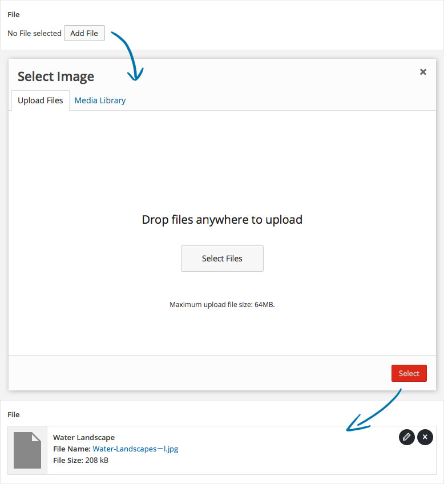Screen dimensions: 444x484
Task: Click the Select Image dialog heading
Action: point(56,76)
